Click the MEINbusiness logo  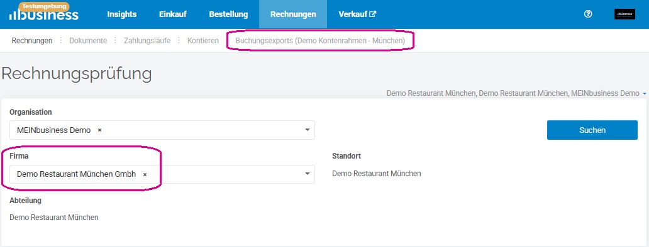(x=43, y=14)
